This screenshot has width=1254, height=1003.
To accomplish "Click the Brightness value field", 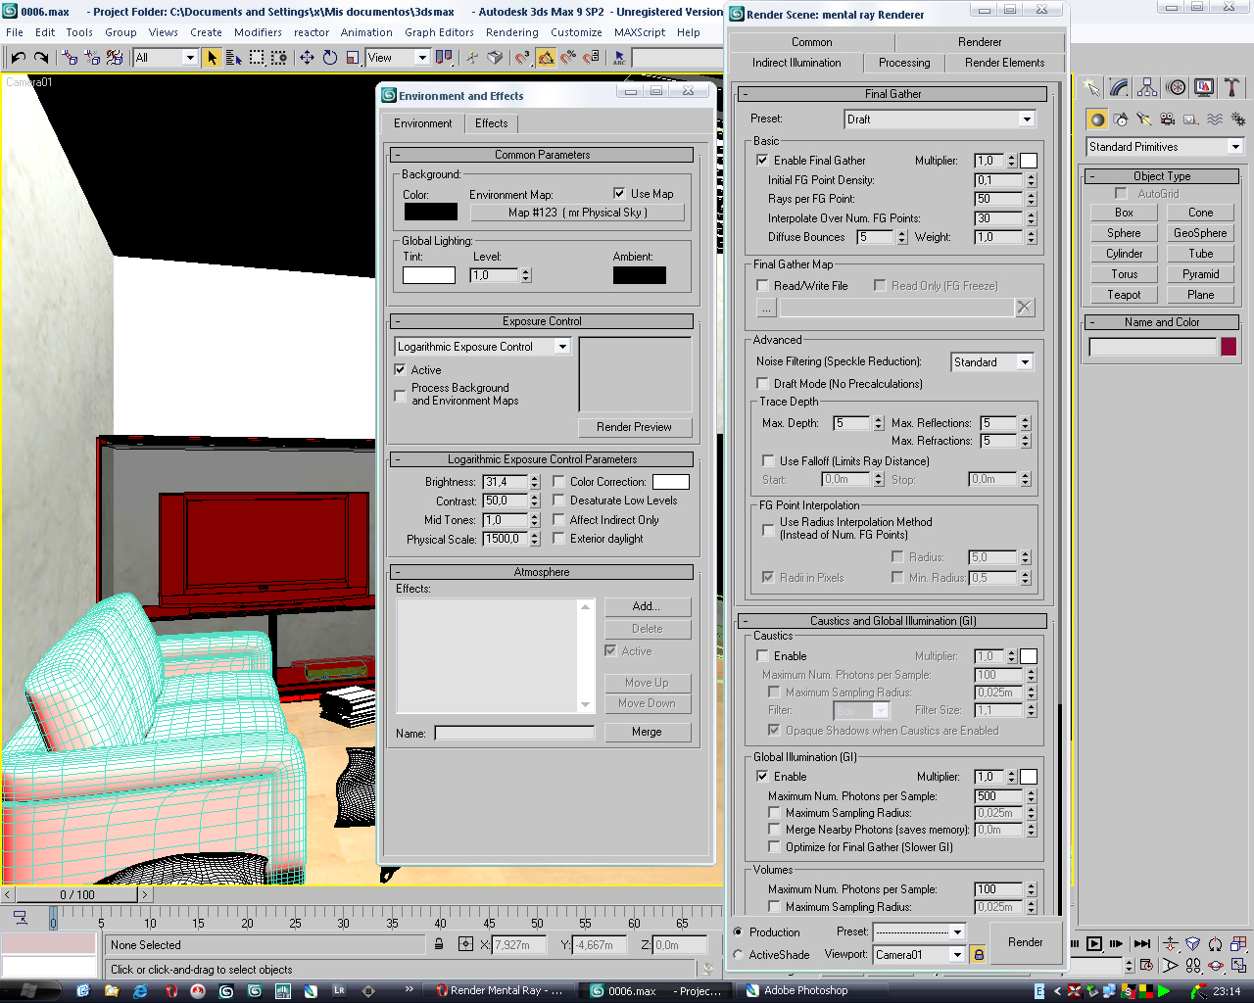I will [x=505, y=482].
